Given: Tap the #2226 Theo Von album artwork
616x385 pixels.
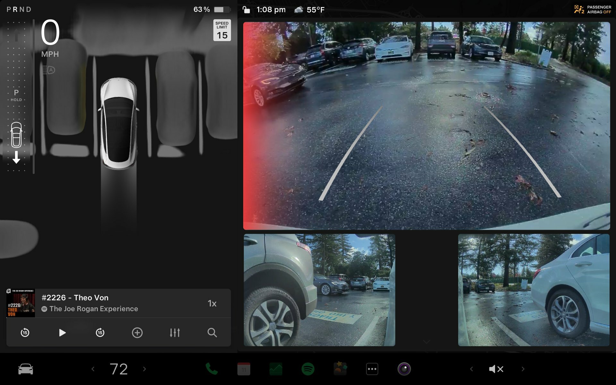Looking at the screenshot, I should point(20,303).
